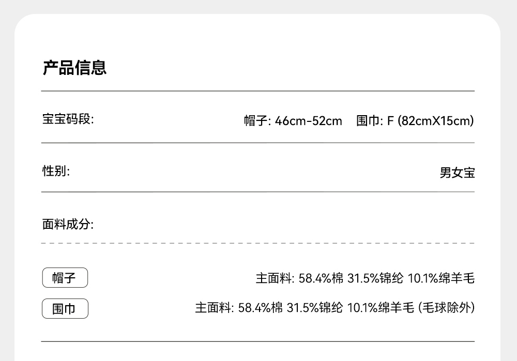Click 10.1%绵羊毛 in the hat fabric row

pos(441,279)
